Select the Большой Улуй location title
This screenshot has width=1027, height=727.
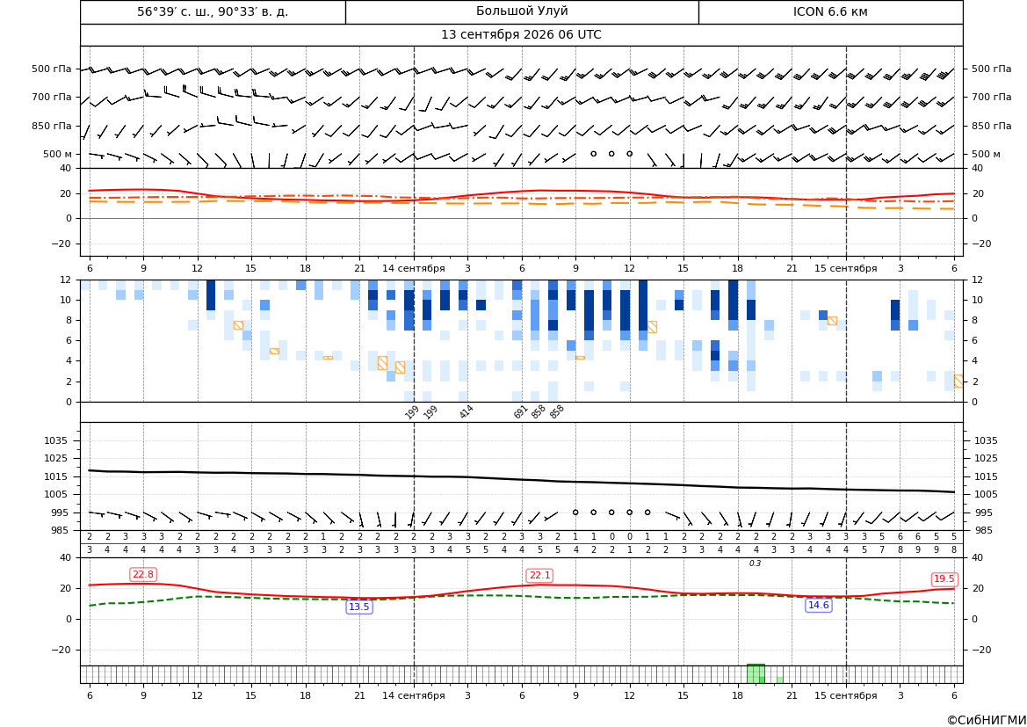pyautogui.click(x=522, y=11)
